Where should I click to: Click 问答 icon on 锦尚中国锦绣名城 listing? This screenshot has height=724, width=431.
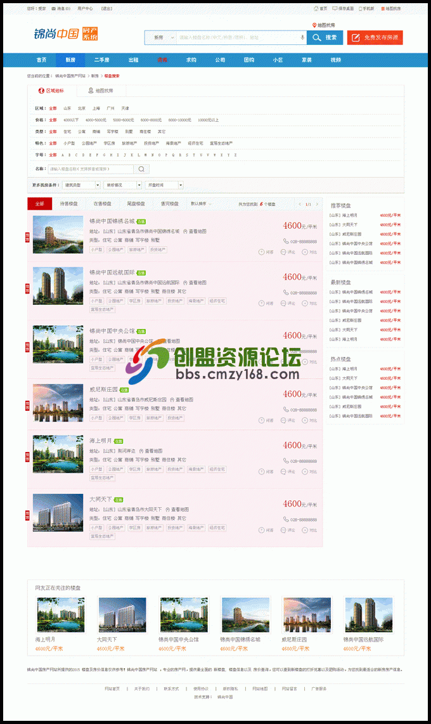coord(261,252)
